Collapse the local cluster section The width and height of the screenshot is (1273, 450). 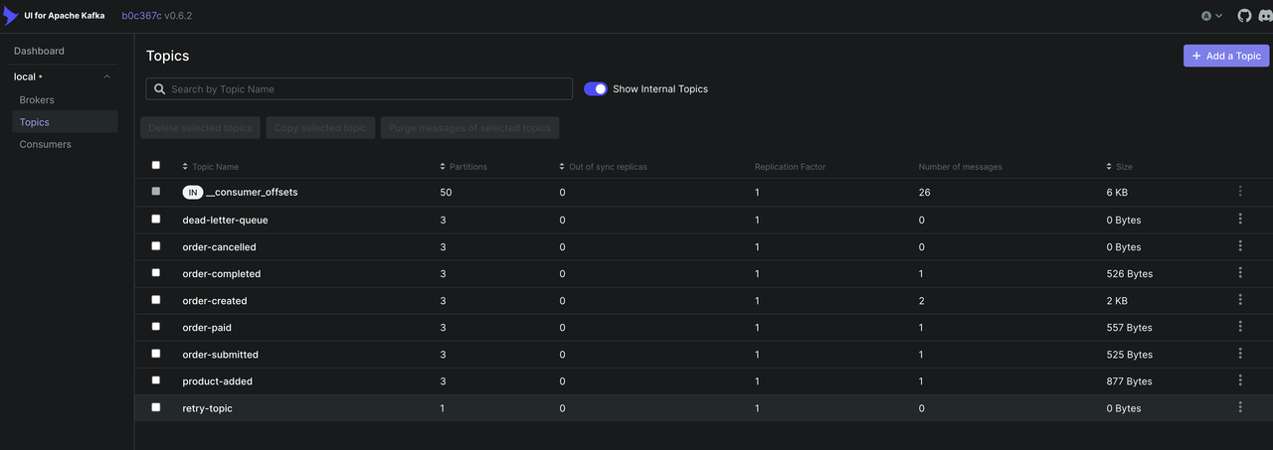pos(106,76)
